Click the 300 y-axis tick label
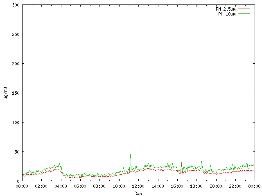 coord(16,5)
